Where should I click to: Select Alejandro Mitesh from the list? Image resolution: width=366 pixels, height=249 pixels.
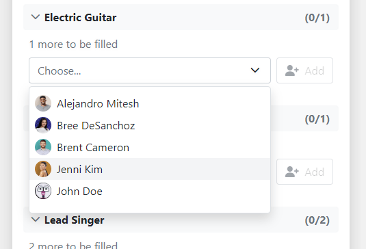tap(150, 103)
